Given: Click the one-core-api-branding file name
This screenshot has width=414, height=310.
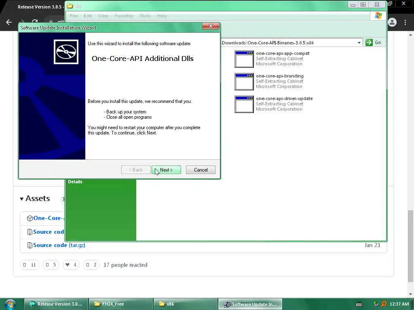Looking at the screenshot, I should tap(280, 76).
